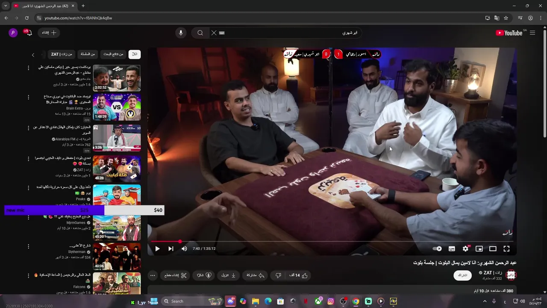Open Instagram from the taskbar

point(331,301)
